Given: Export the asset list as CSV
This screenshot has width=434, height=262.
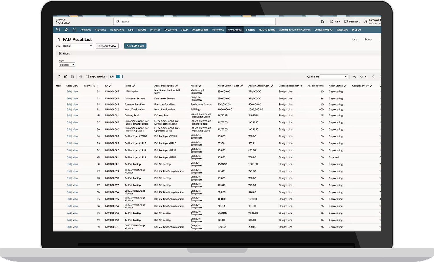Looking at the screenshot, I should click(x=59, y=77).
